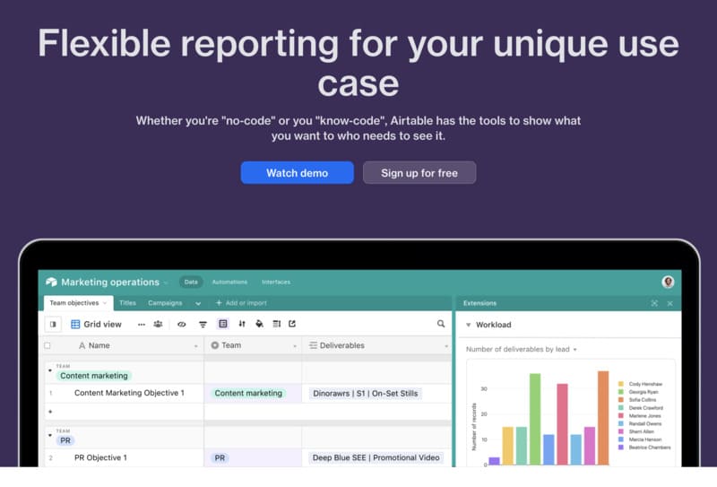Open the Name column dropdown arrow
Viewport: 717px width, 487px height.
(196, 346)
